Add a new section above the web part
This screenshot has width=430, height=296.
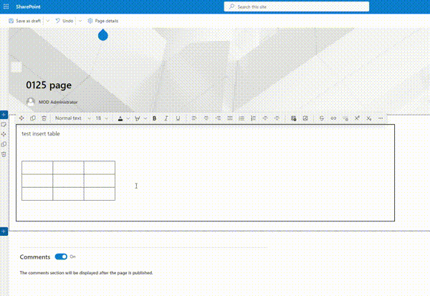pyautogui.click(x=4, y=115)
